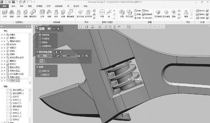Select the 缝合 sew tool

click(x=173, y=14)
